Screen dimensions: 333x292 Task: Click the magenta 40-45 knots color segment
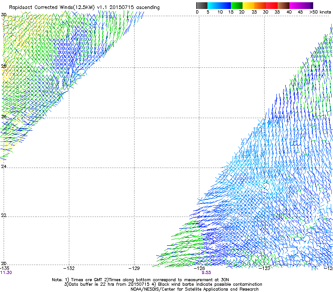[x=295, y=5]
